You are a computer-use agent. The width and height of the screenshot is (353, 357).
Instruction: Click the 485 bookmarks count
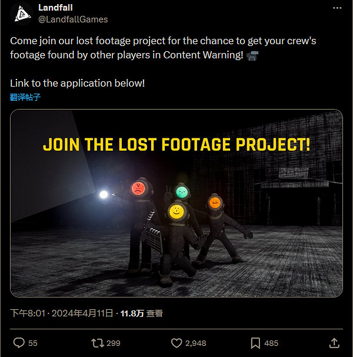coord(271,343)
